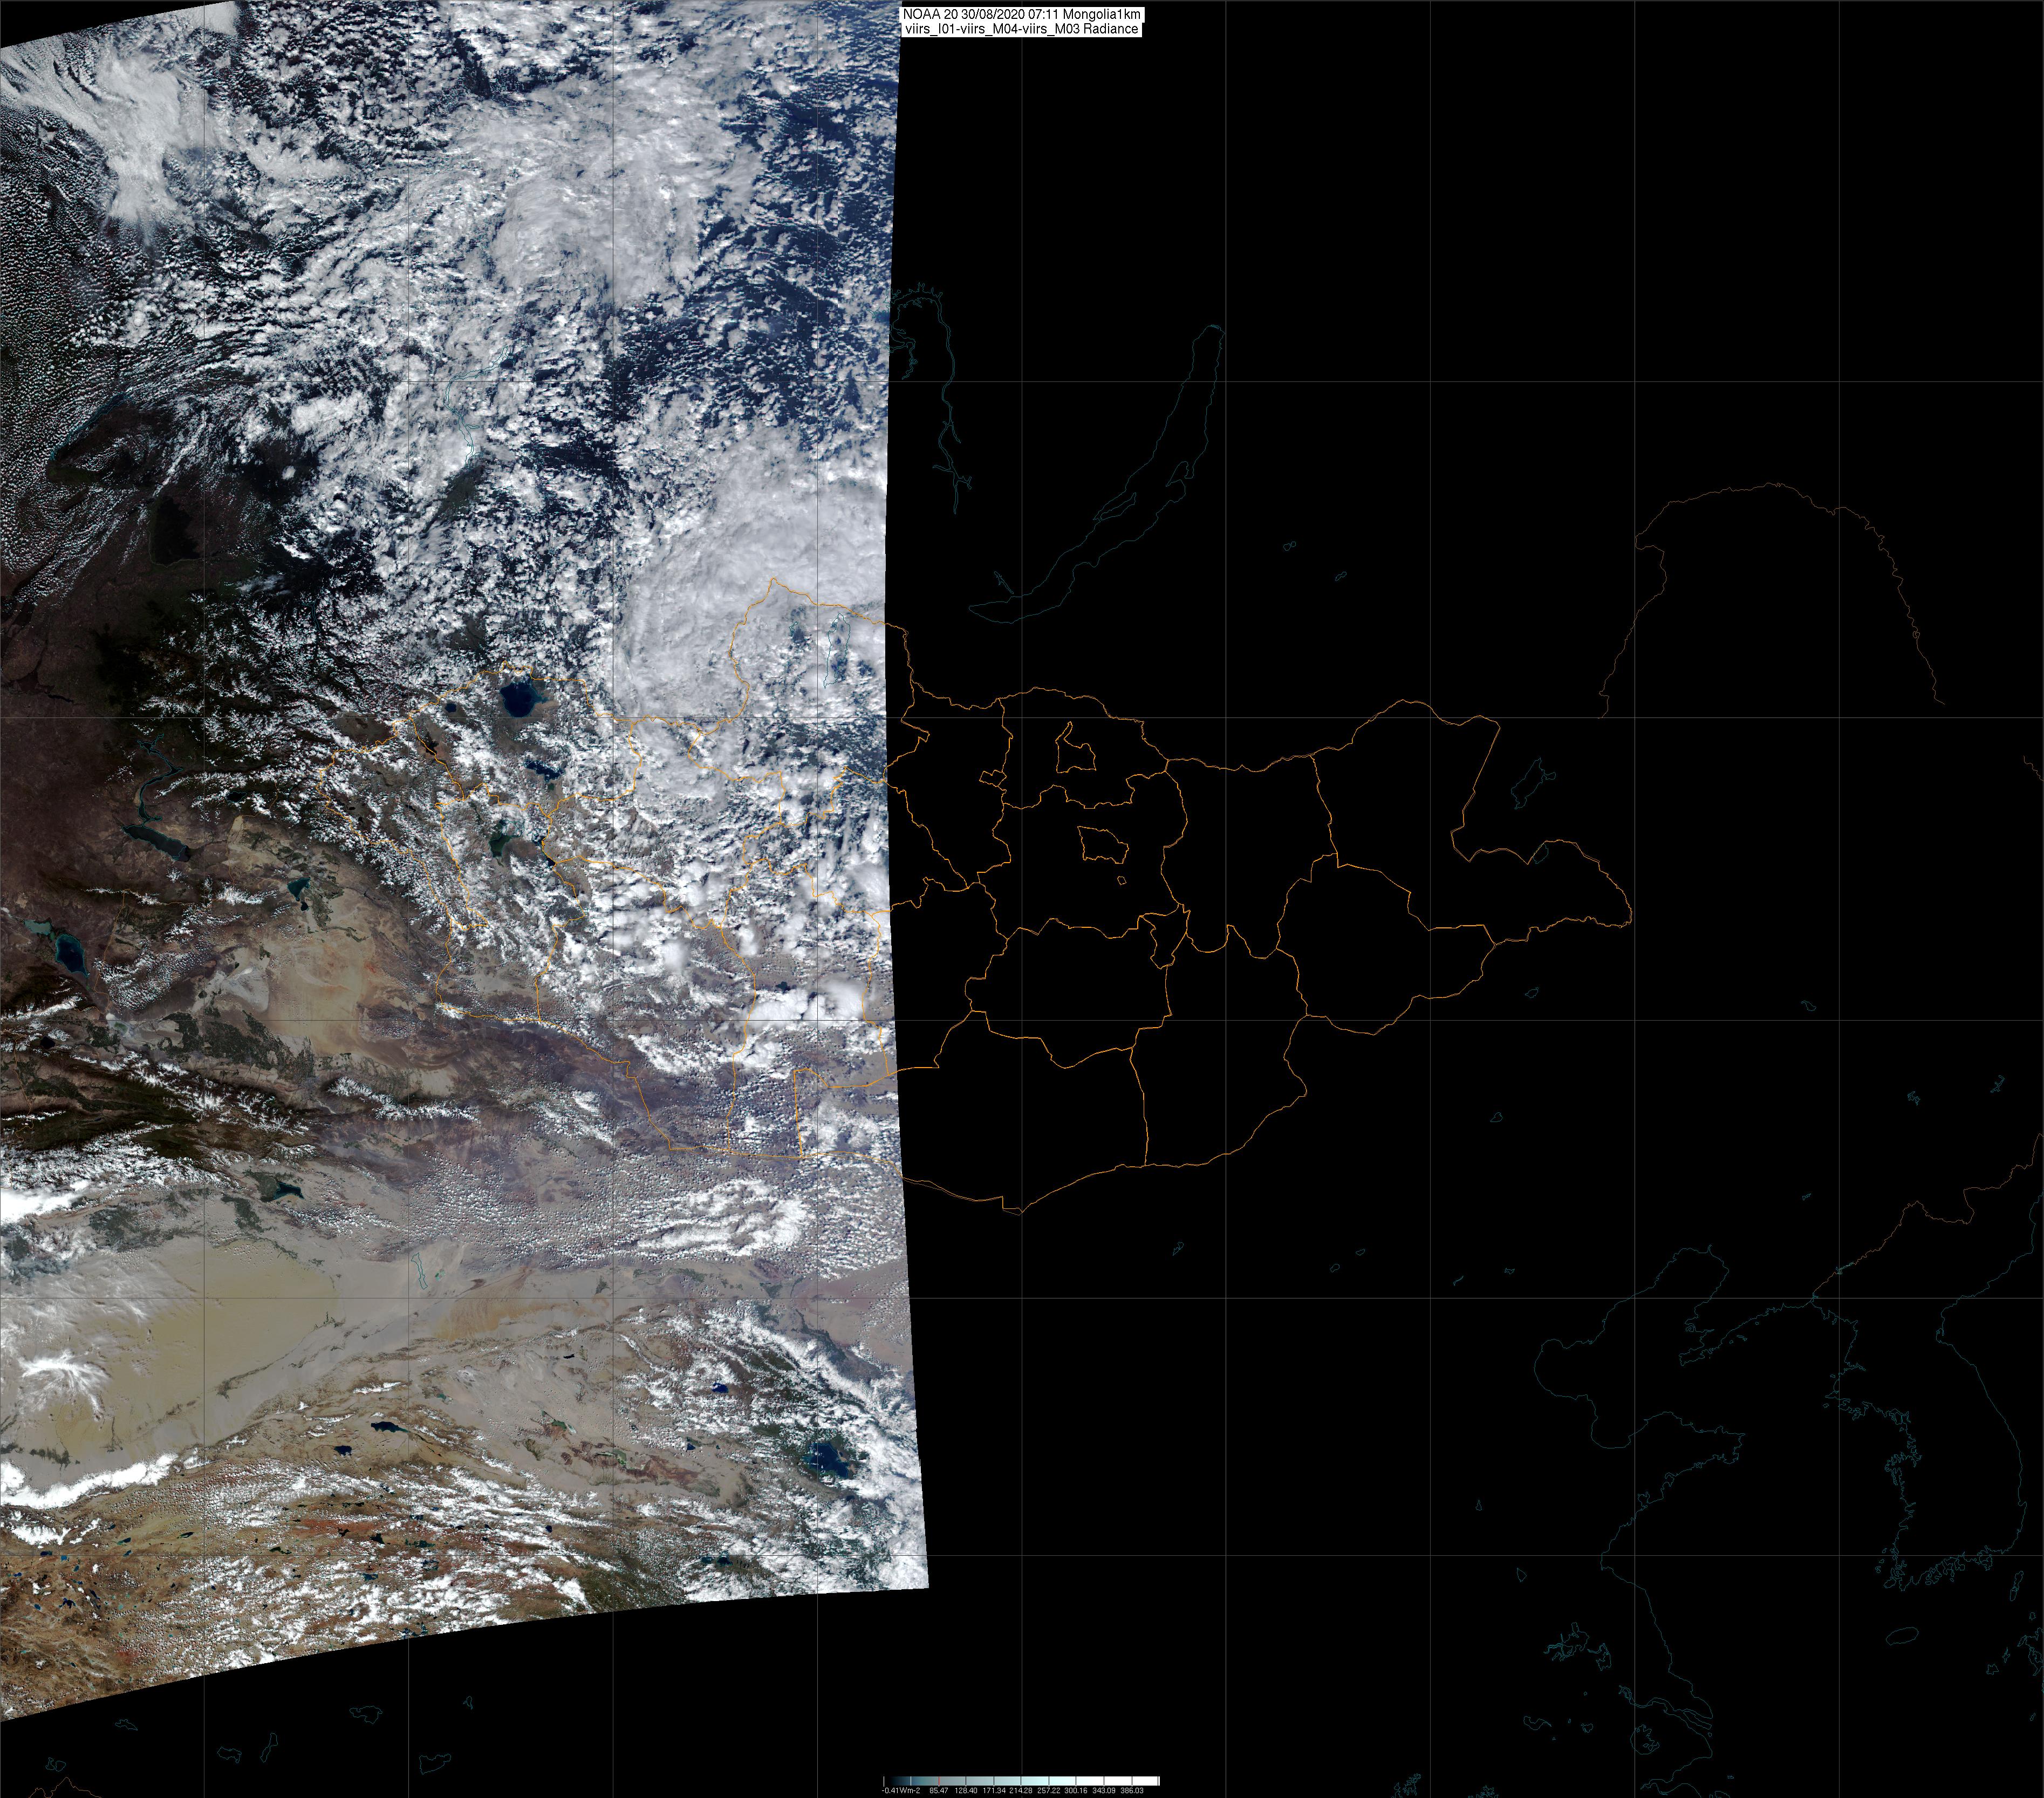The image size is (2044, 1798).
Task: Click the red tick at 85.47 on colorbar
Action: coord(939,1781)
